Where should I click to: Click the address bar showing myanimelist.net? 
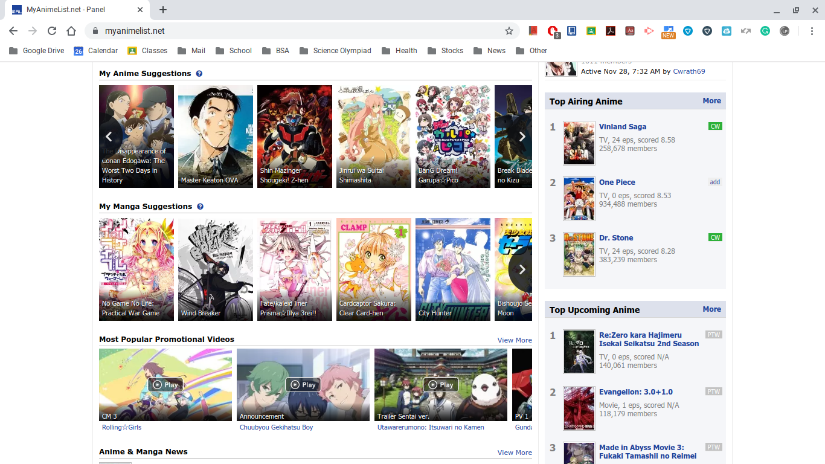(302, 31)
